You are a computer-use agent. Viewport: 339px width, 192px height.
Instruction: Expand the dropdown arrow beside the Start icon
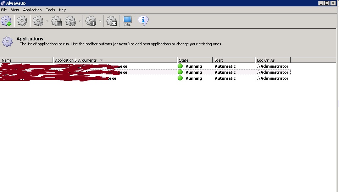[47, 22]
